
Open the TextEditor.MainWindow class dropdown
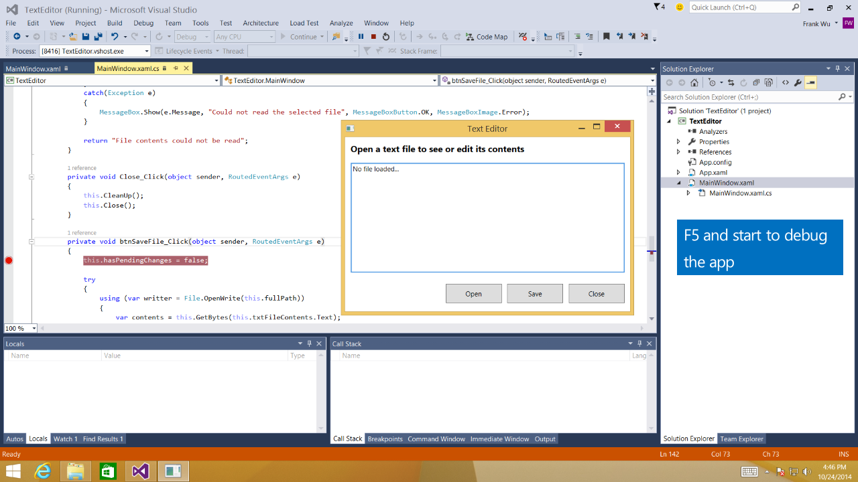click(330, 80)
